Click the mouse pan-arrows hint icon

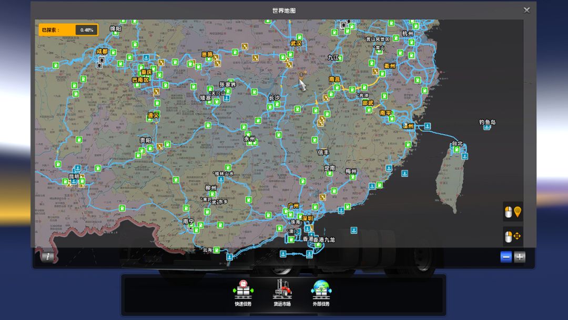tap(513, 237)
